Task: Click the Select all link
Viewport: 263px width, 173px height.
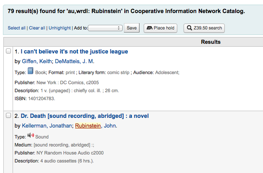Action: click(x=16, y=28)
